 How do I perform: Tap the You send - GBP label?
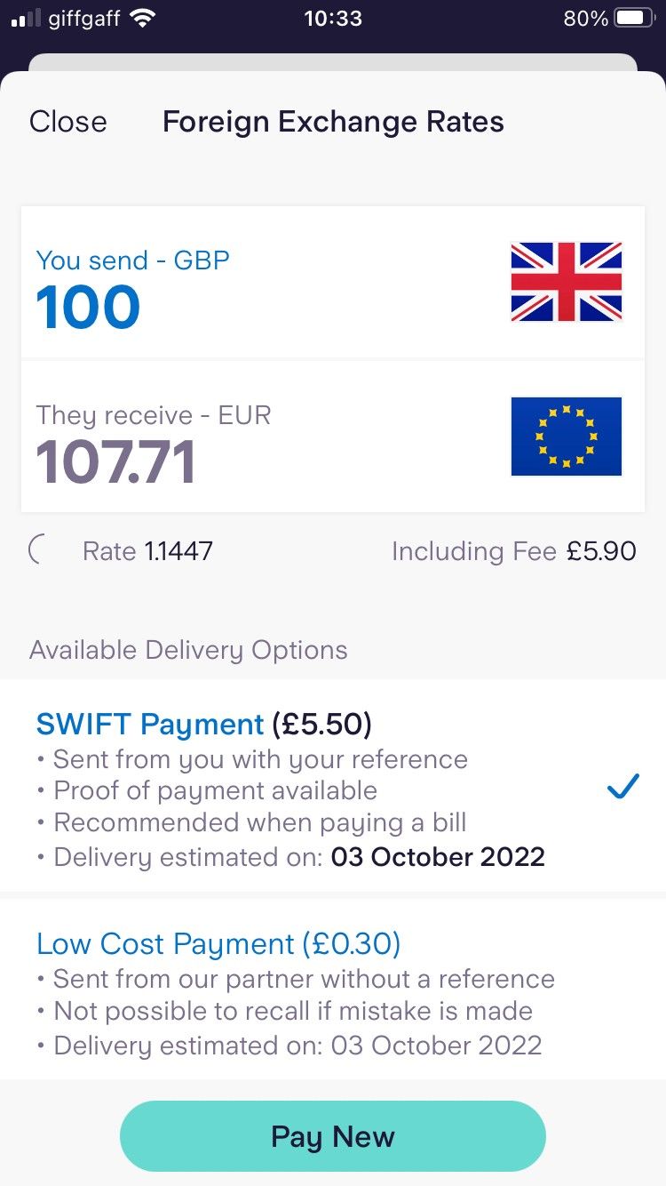[x=133, y=260]
